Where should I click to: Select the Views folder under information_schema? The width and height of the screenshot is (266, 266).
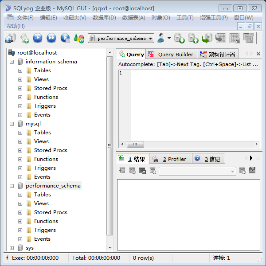pos(41,79)
